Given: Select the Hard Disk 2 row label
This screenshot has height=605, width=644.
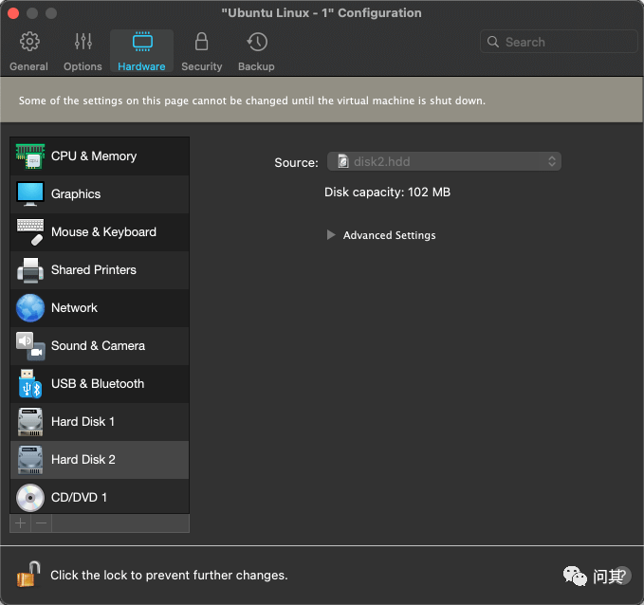Looking at the screenshot, I should pyautogui.click(x=83, y=460).
